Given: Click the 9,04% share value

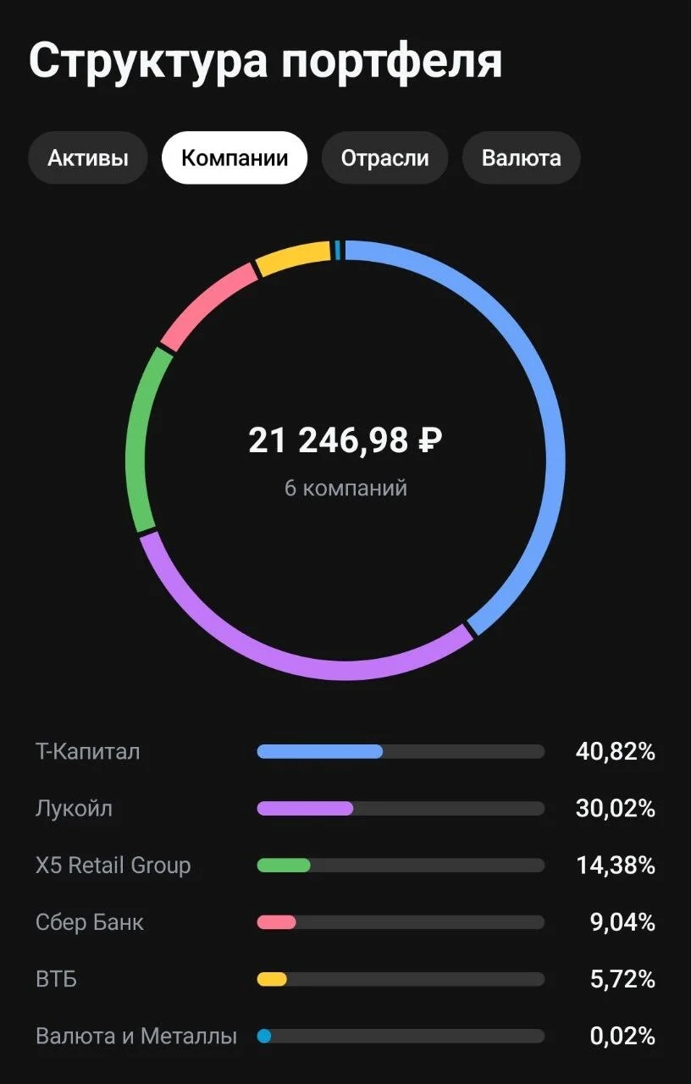Looking at the screenshot, I should [x=622, y=922].
